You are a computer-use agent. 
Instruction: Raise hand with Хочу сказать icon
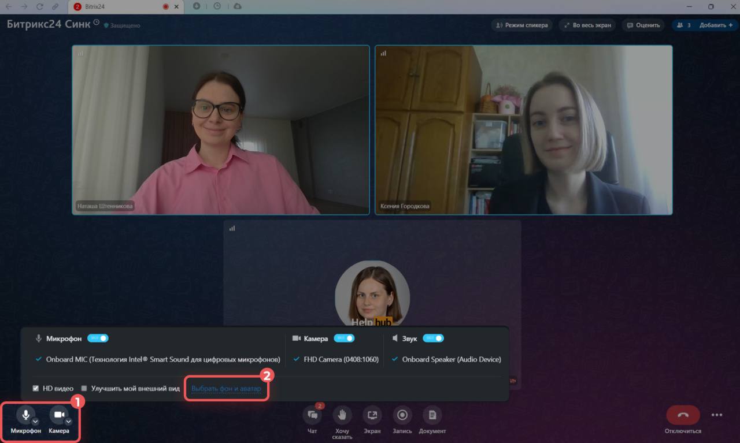(x=342, y=415)
